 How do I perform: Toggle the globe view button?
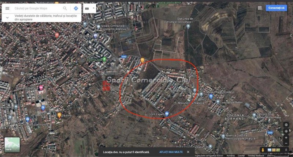(286, 125)
